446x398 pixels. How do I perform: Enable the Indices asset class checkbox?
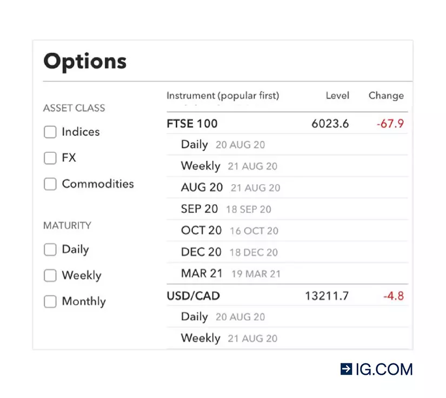coord(50,132)
